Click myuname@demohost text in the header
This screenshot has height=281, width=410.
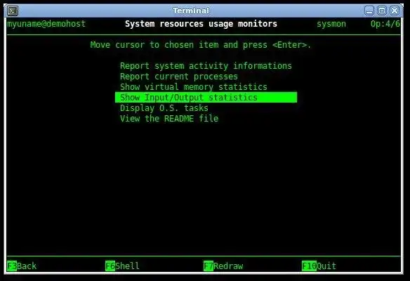click(x=46, y=24)
